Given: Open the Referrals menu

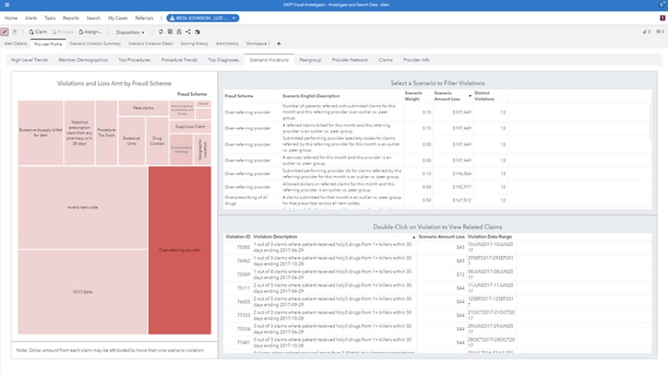Looking at the screenshot, I should pos(144,18).
